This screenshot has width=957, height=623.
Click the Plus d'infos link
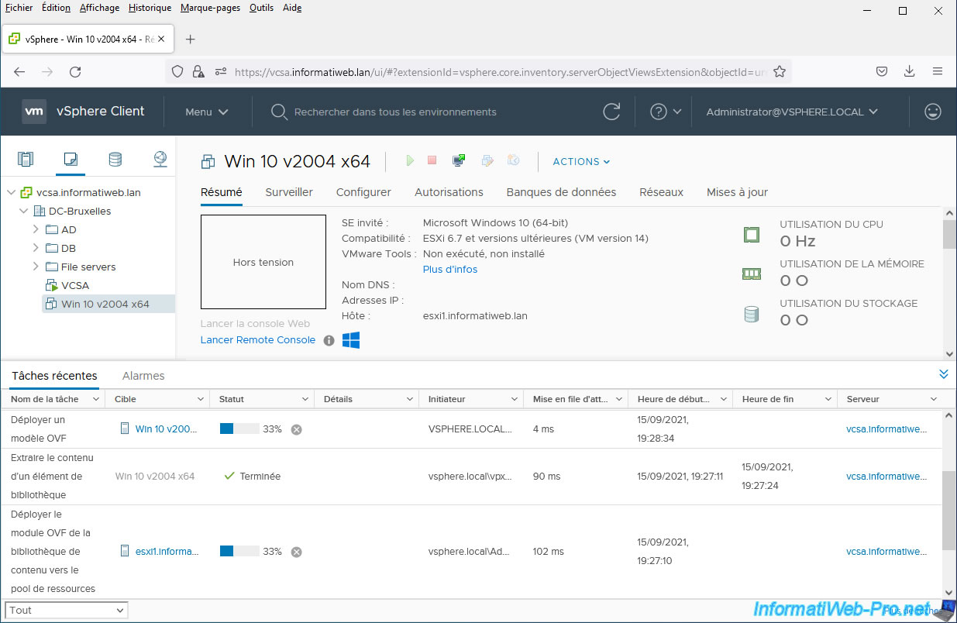coord(449,270)
